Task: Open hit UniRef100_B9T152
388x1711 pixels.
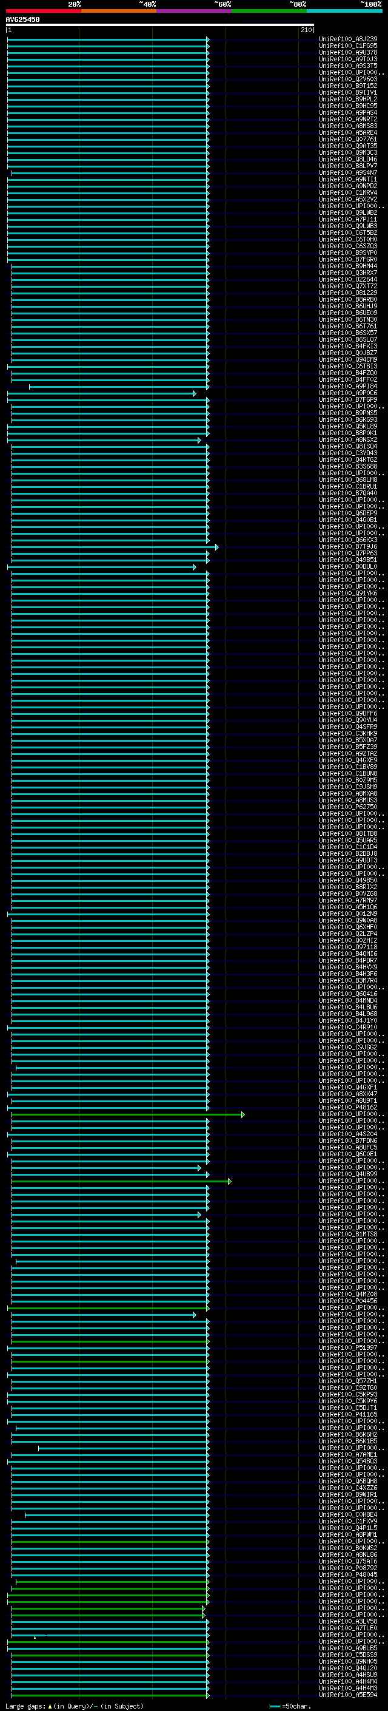Action: coord(348,86)
